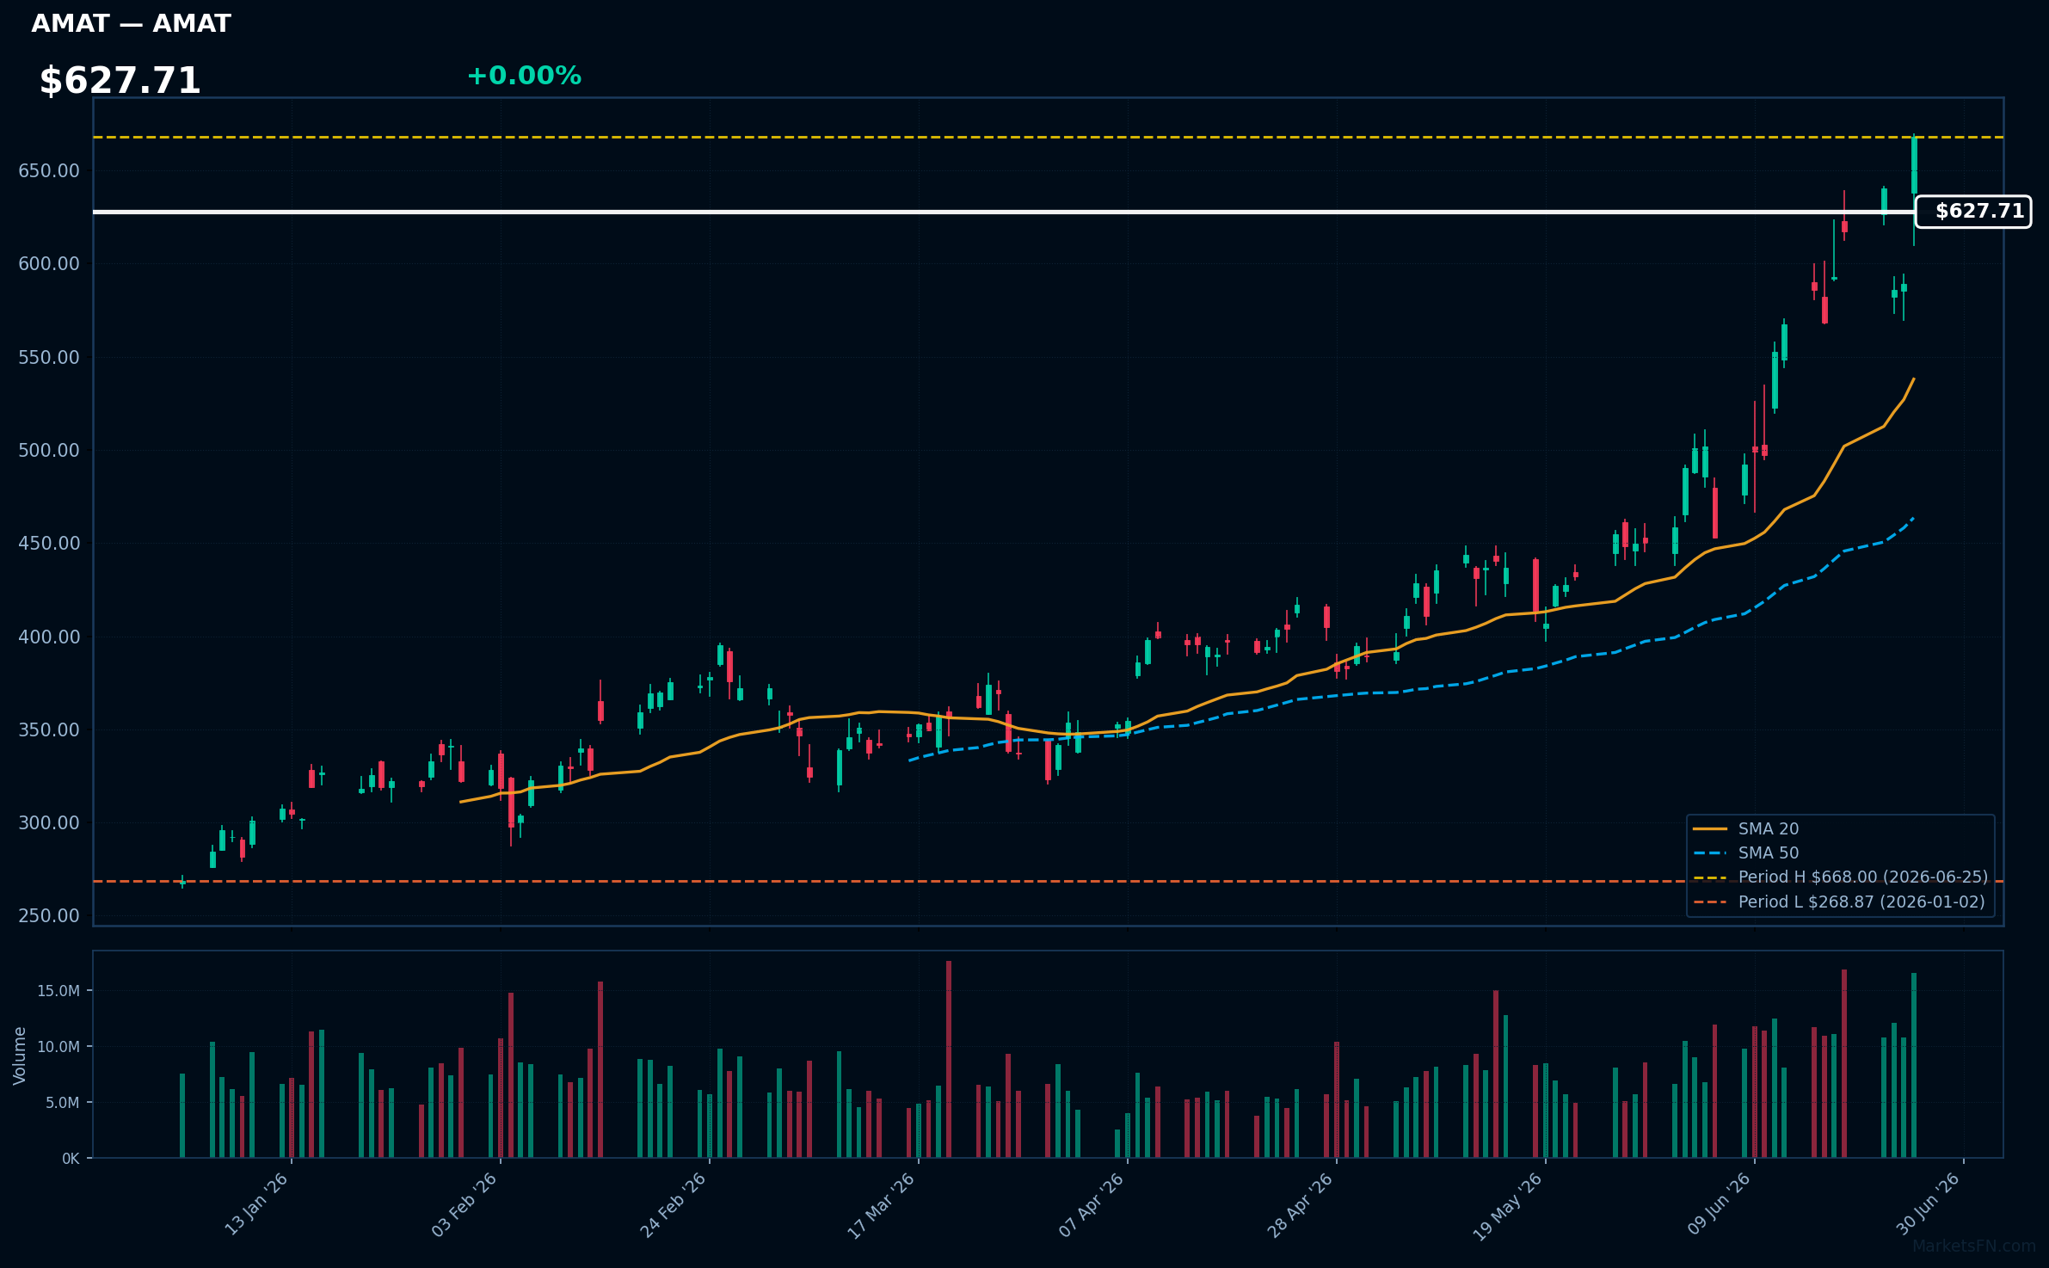Click the 28 Apr '26 date label

(1301, 1204)
